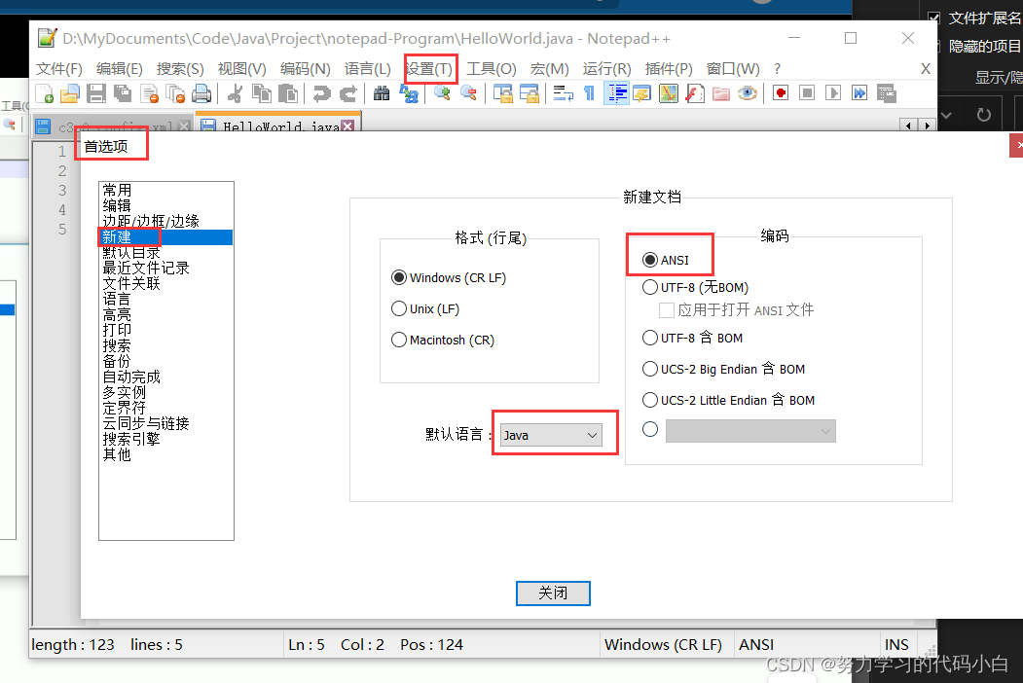This screenshot has height=683, width=1023.
Task: Open the greyed-out custom encoding dropdown
Action: click(x=750, y=431)
